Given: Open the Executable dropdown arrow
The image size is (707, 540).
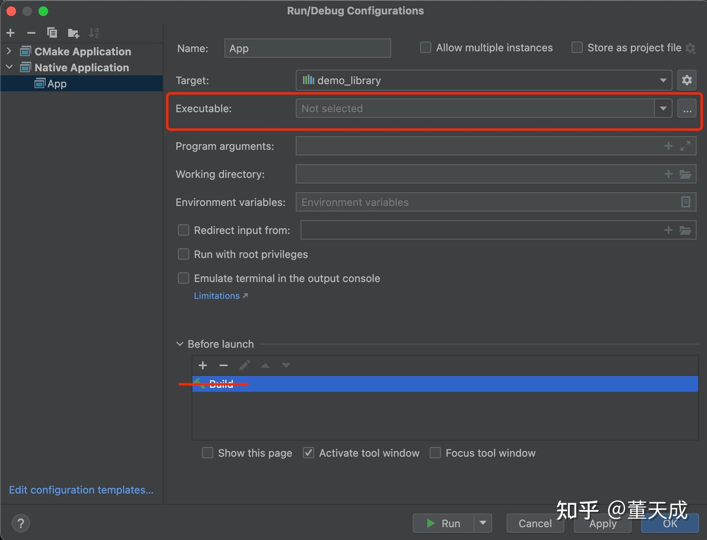Looking at the screenshot, I should coord(663,108).
